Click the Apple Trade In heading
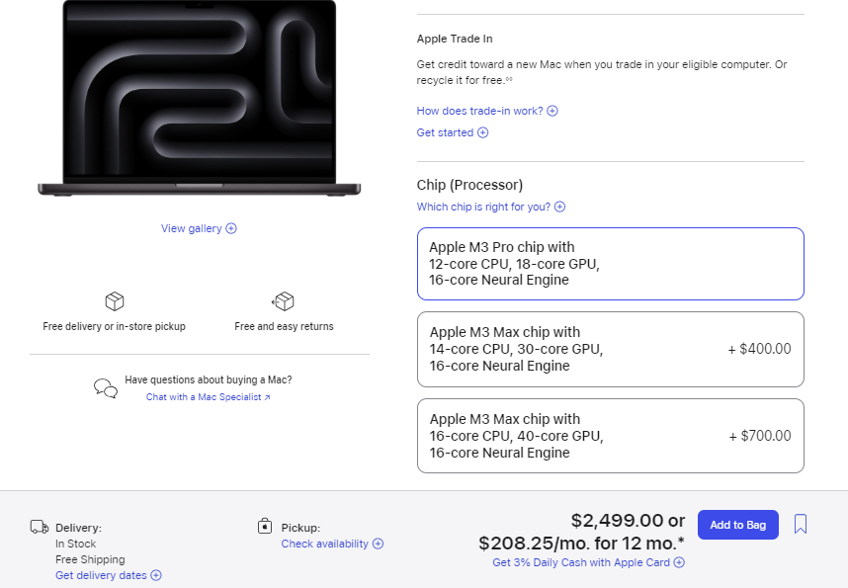The width and height of the screenshot is (848, 588). pyautogui.click(x=455, y=39)
